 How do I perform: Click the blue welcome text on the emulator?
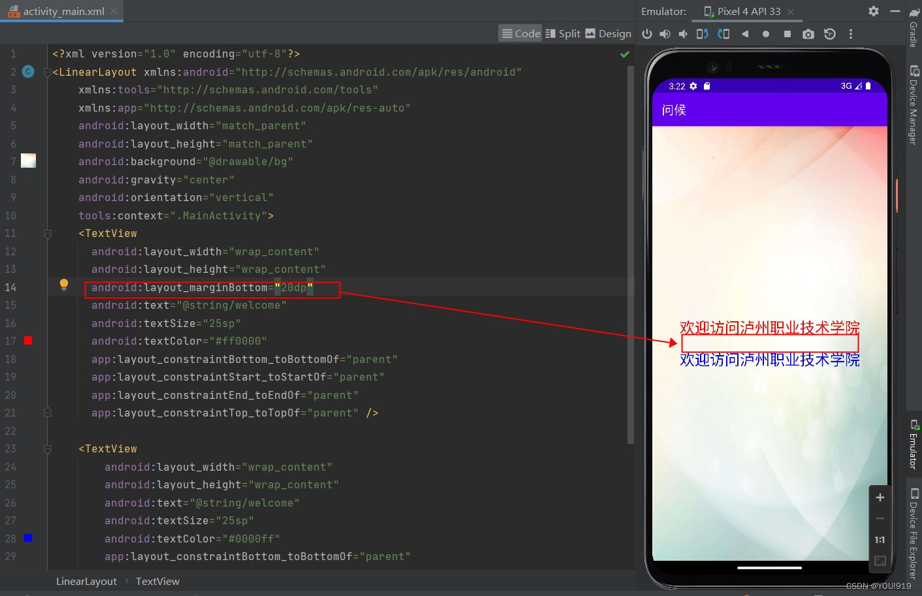click(769, 359)
